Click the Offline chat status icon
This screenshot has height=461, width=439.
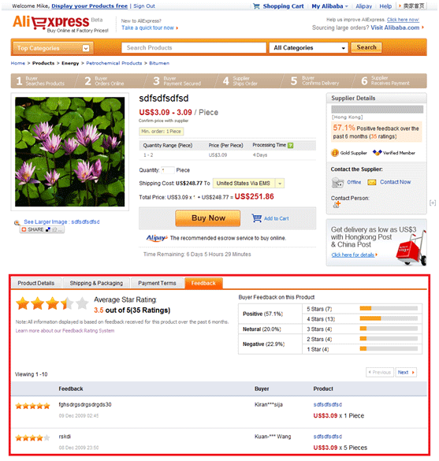click(337, 183)
